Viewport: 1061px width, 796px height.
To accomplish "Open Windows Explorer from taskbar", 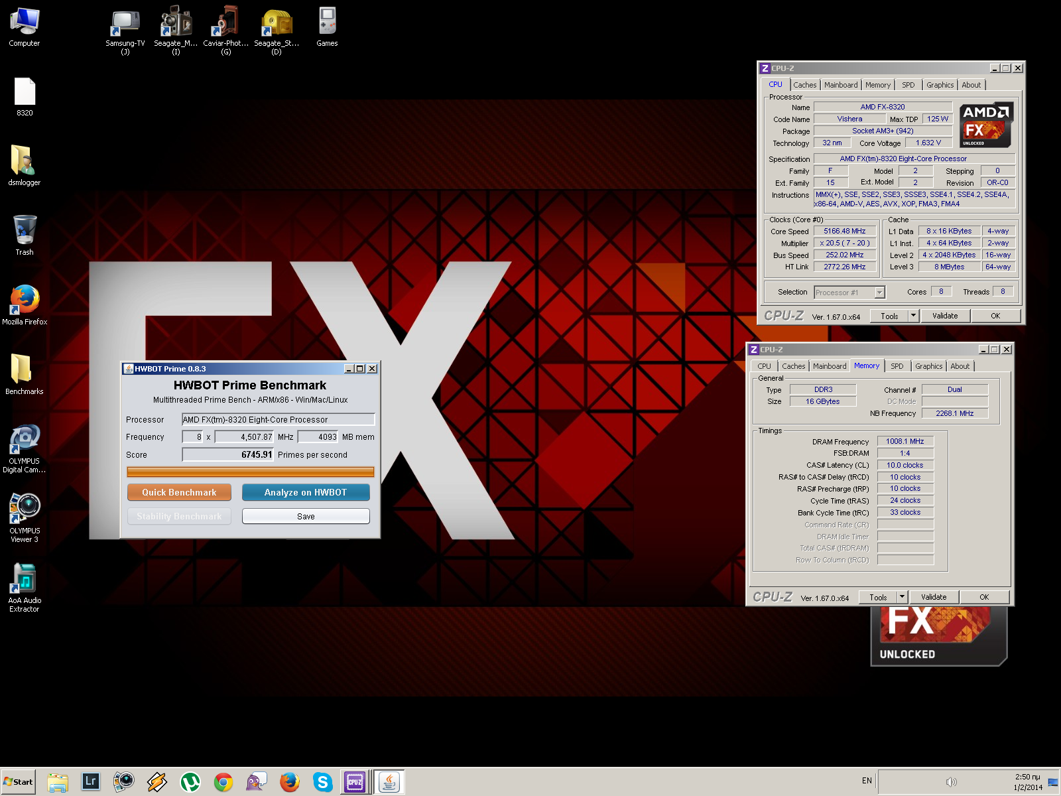I will click(58, 782).
